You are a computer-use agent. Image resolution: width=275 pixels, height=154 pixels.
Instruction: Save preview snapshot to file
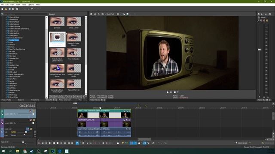pyautogui.click(x=128, y=14)
